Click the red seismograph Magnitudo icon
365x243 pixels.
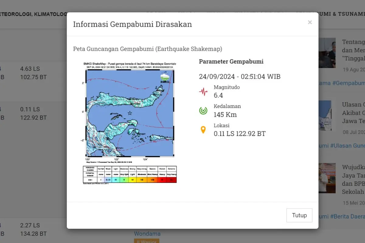[203, 91]
